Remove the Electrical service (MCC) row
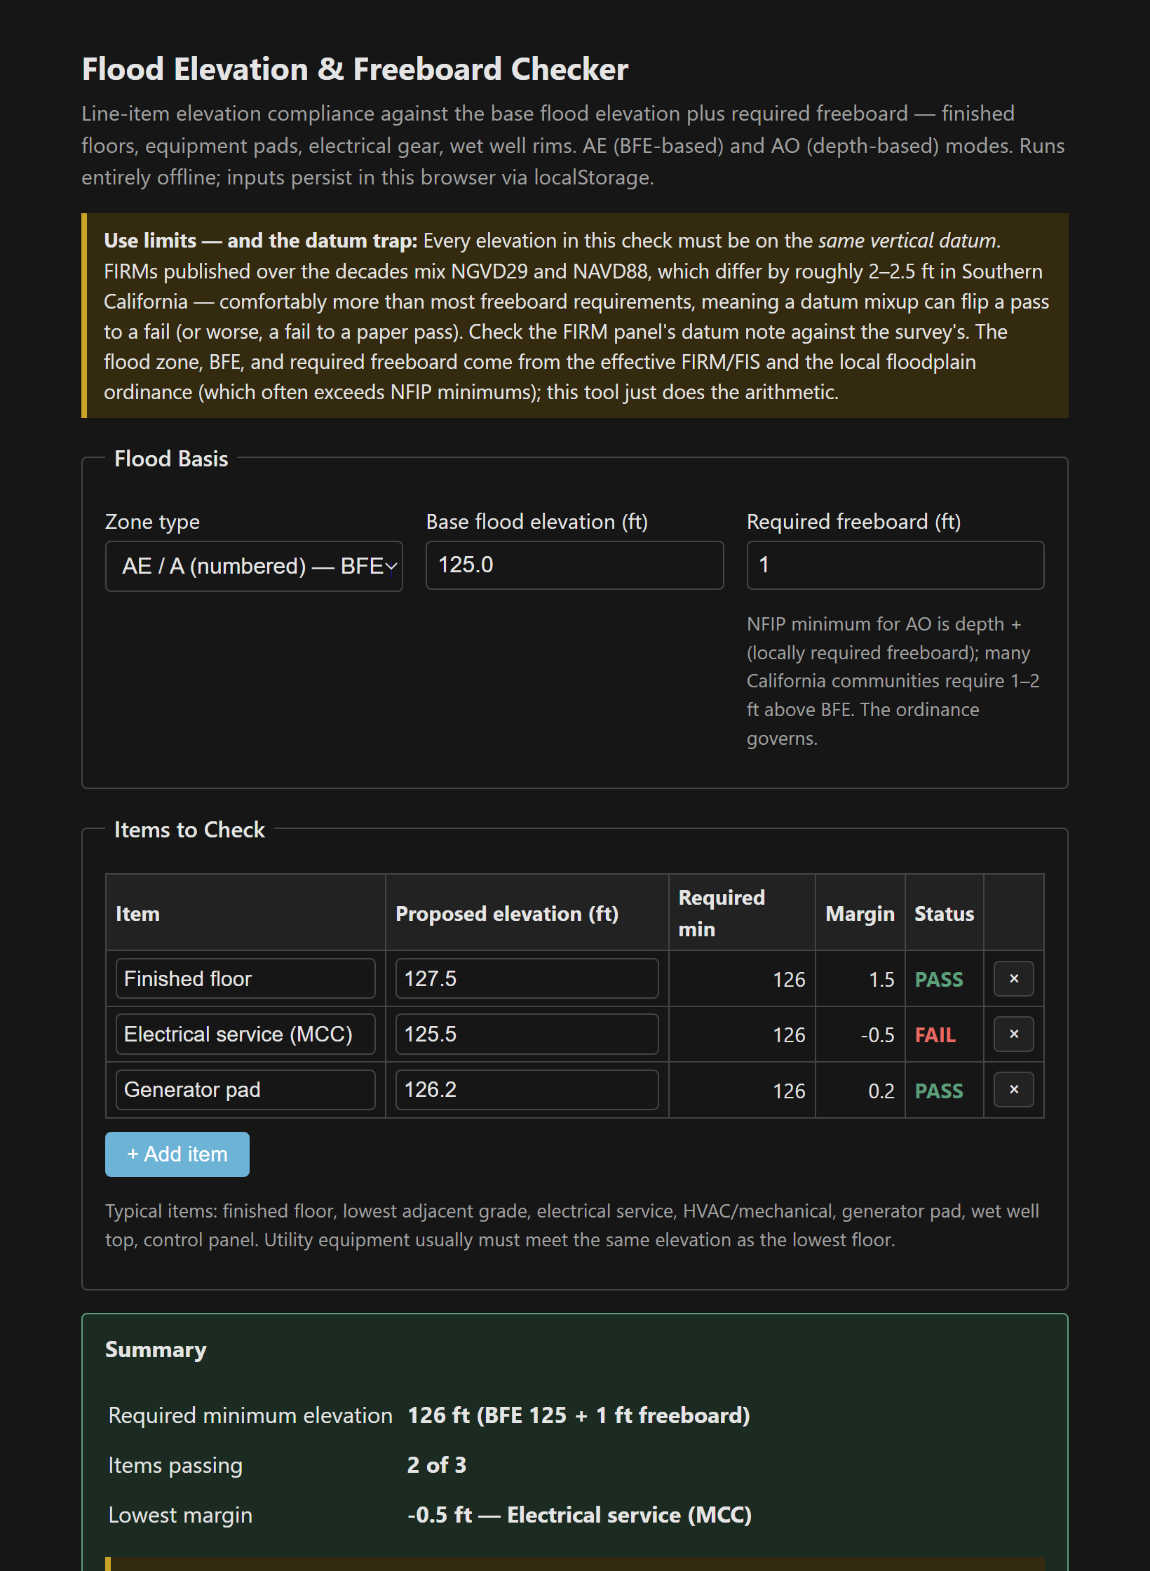 click(x=1013, y=1034)
